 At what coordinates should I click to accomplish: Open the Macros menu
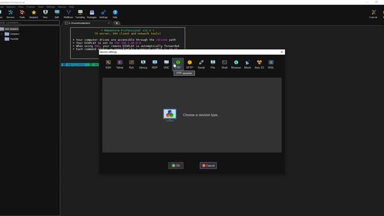click(62, 7)
